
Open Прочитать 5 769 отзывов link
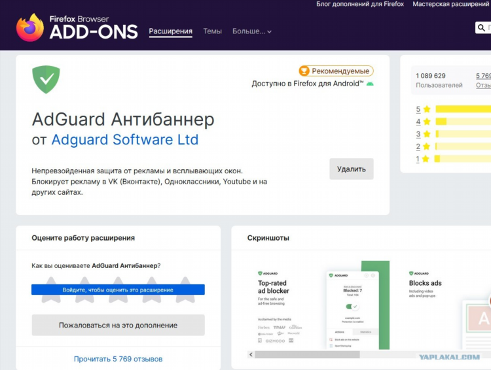pos(118,359)
